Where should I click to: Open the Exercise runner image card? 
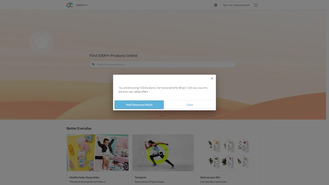(163, 153)
